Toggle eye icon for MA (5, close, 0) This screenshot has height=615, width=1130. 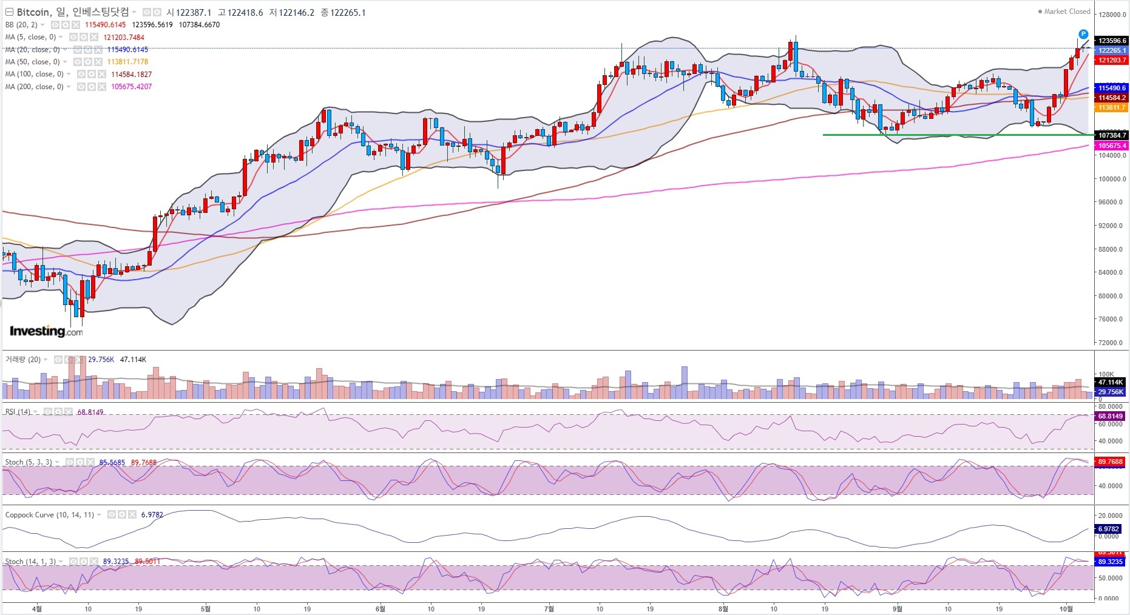point(73,37)
